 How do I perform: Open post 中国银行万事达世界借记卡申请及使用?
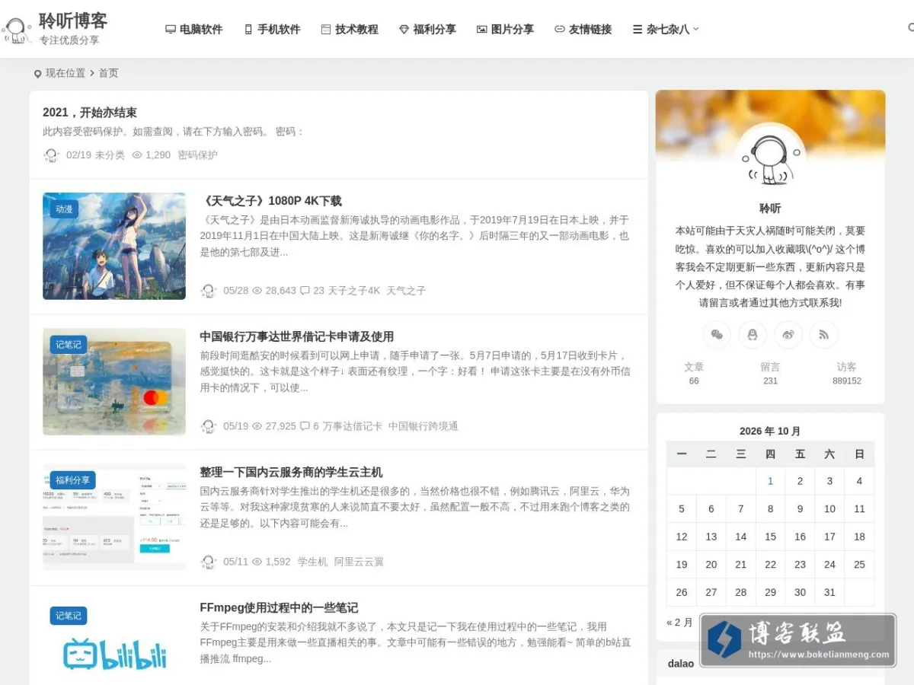click(x=297, y=336)
